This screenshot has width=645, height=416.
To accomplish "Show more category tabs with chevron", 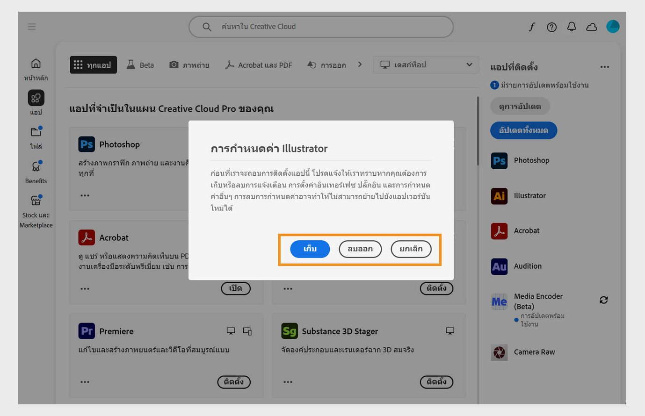I will click(360, 65).
